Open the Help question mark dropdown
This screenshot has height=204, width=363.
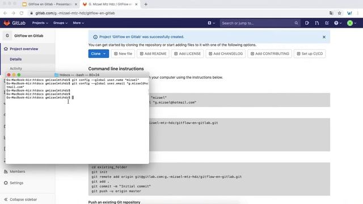[x=338, y=23]
